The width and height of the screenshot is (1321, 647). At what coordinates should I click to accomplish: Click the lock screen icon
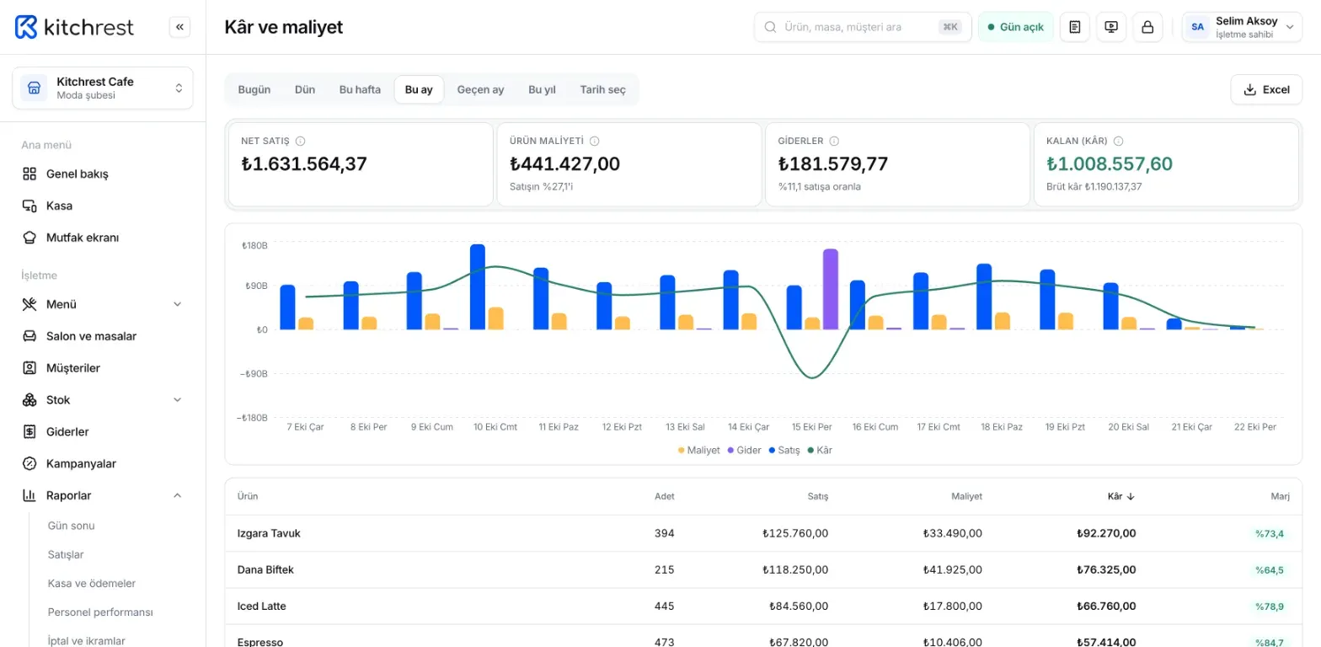1147,27
